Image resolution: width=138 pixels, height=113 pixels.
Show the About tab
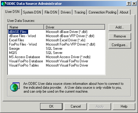[124, 12]
